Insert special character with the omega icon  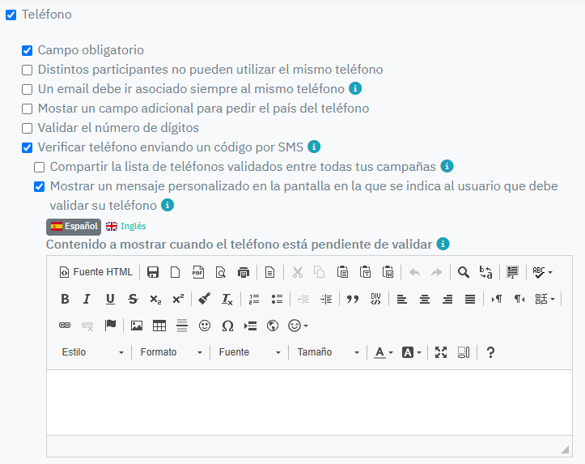click(227, 326)
